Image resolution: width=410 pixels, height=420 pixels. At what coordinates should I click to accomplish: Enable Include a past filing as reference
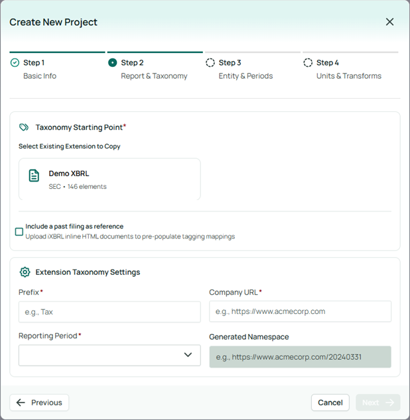point(19,232)
